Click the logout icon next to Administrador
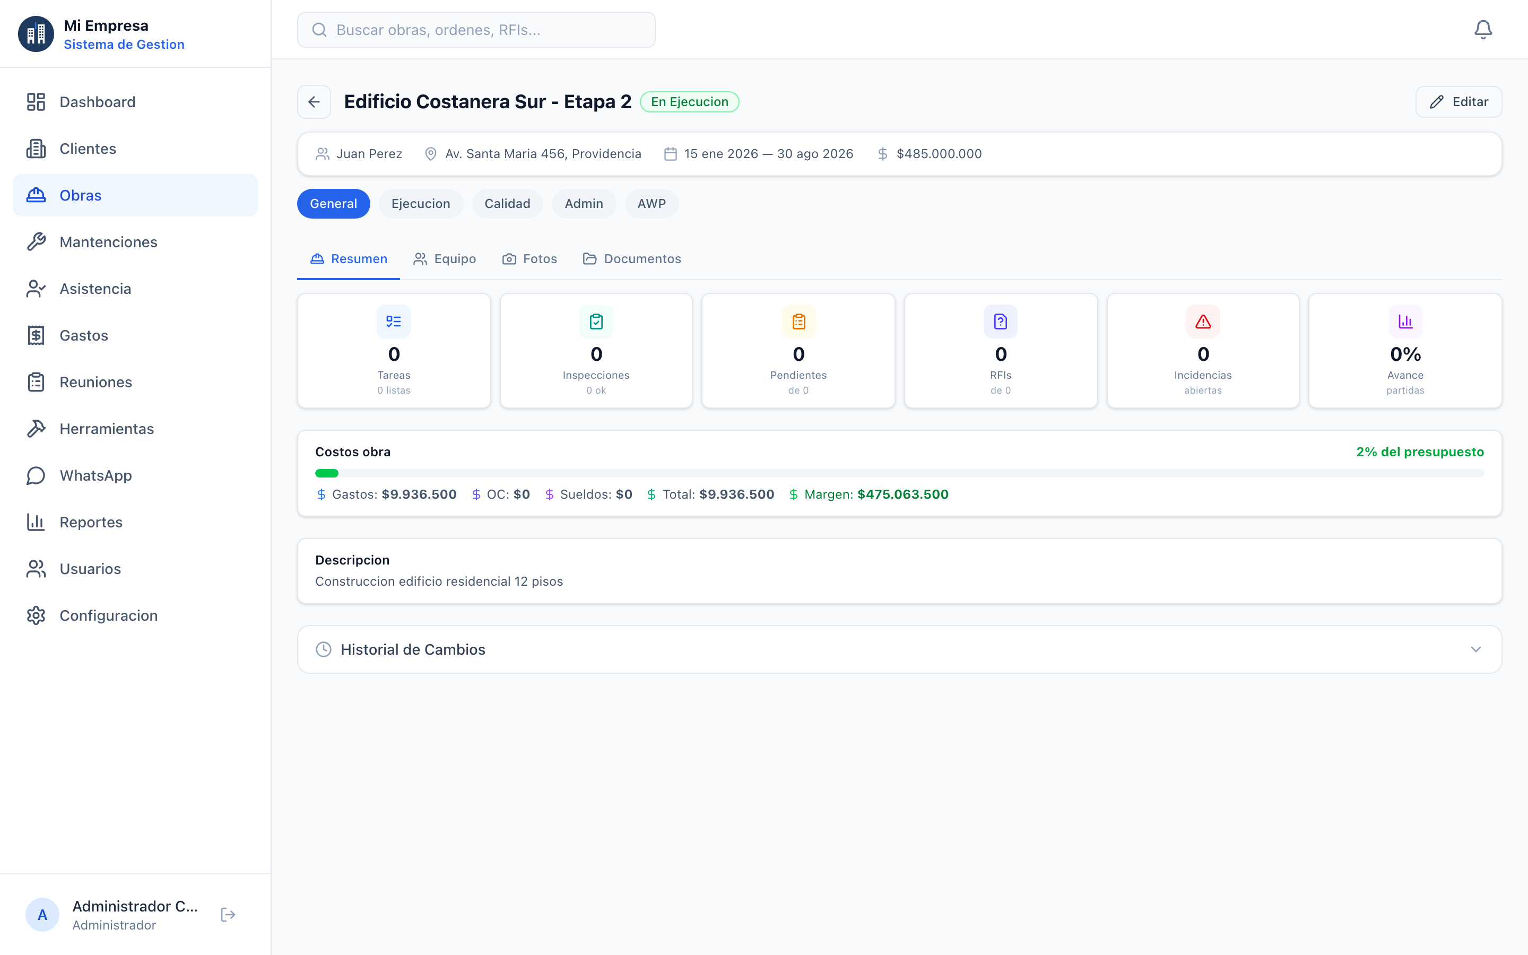Screen dimensions: 1528x955 pos(228,915)
